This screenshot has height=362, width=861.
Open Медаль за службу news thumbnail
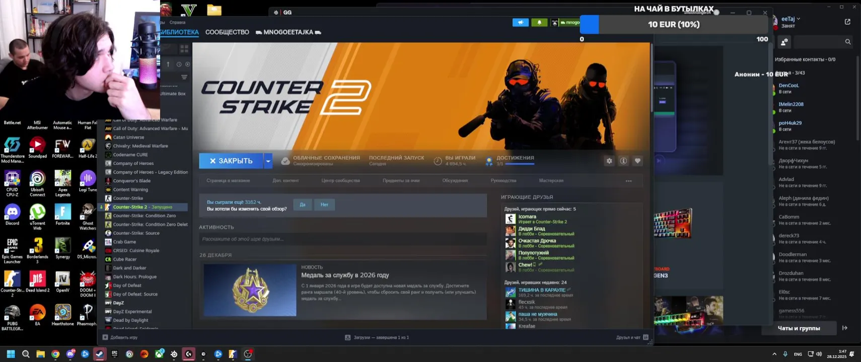coord(250,291)
